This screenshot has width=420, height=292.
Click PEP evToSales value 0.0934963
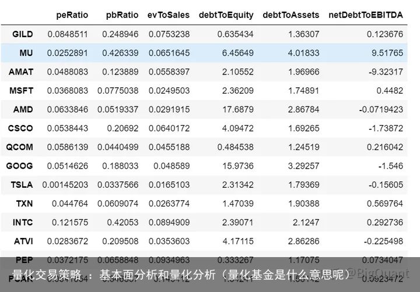coord(169,260)
